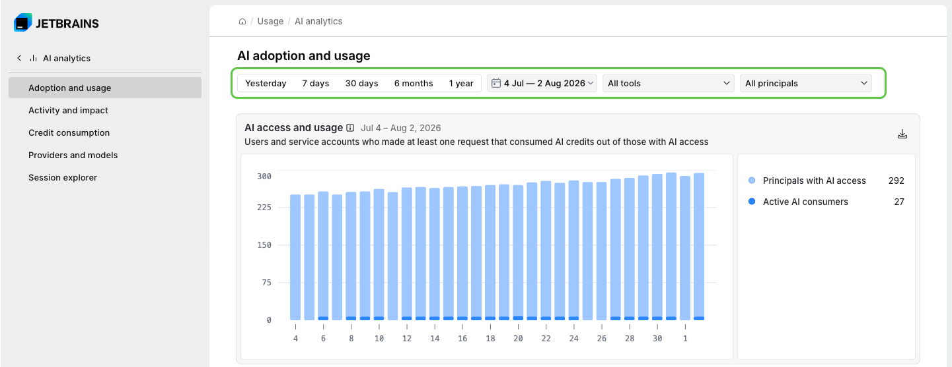Click the AI analytics breadcrumb link

tap(318, 21)
